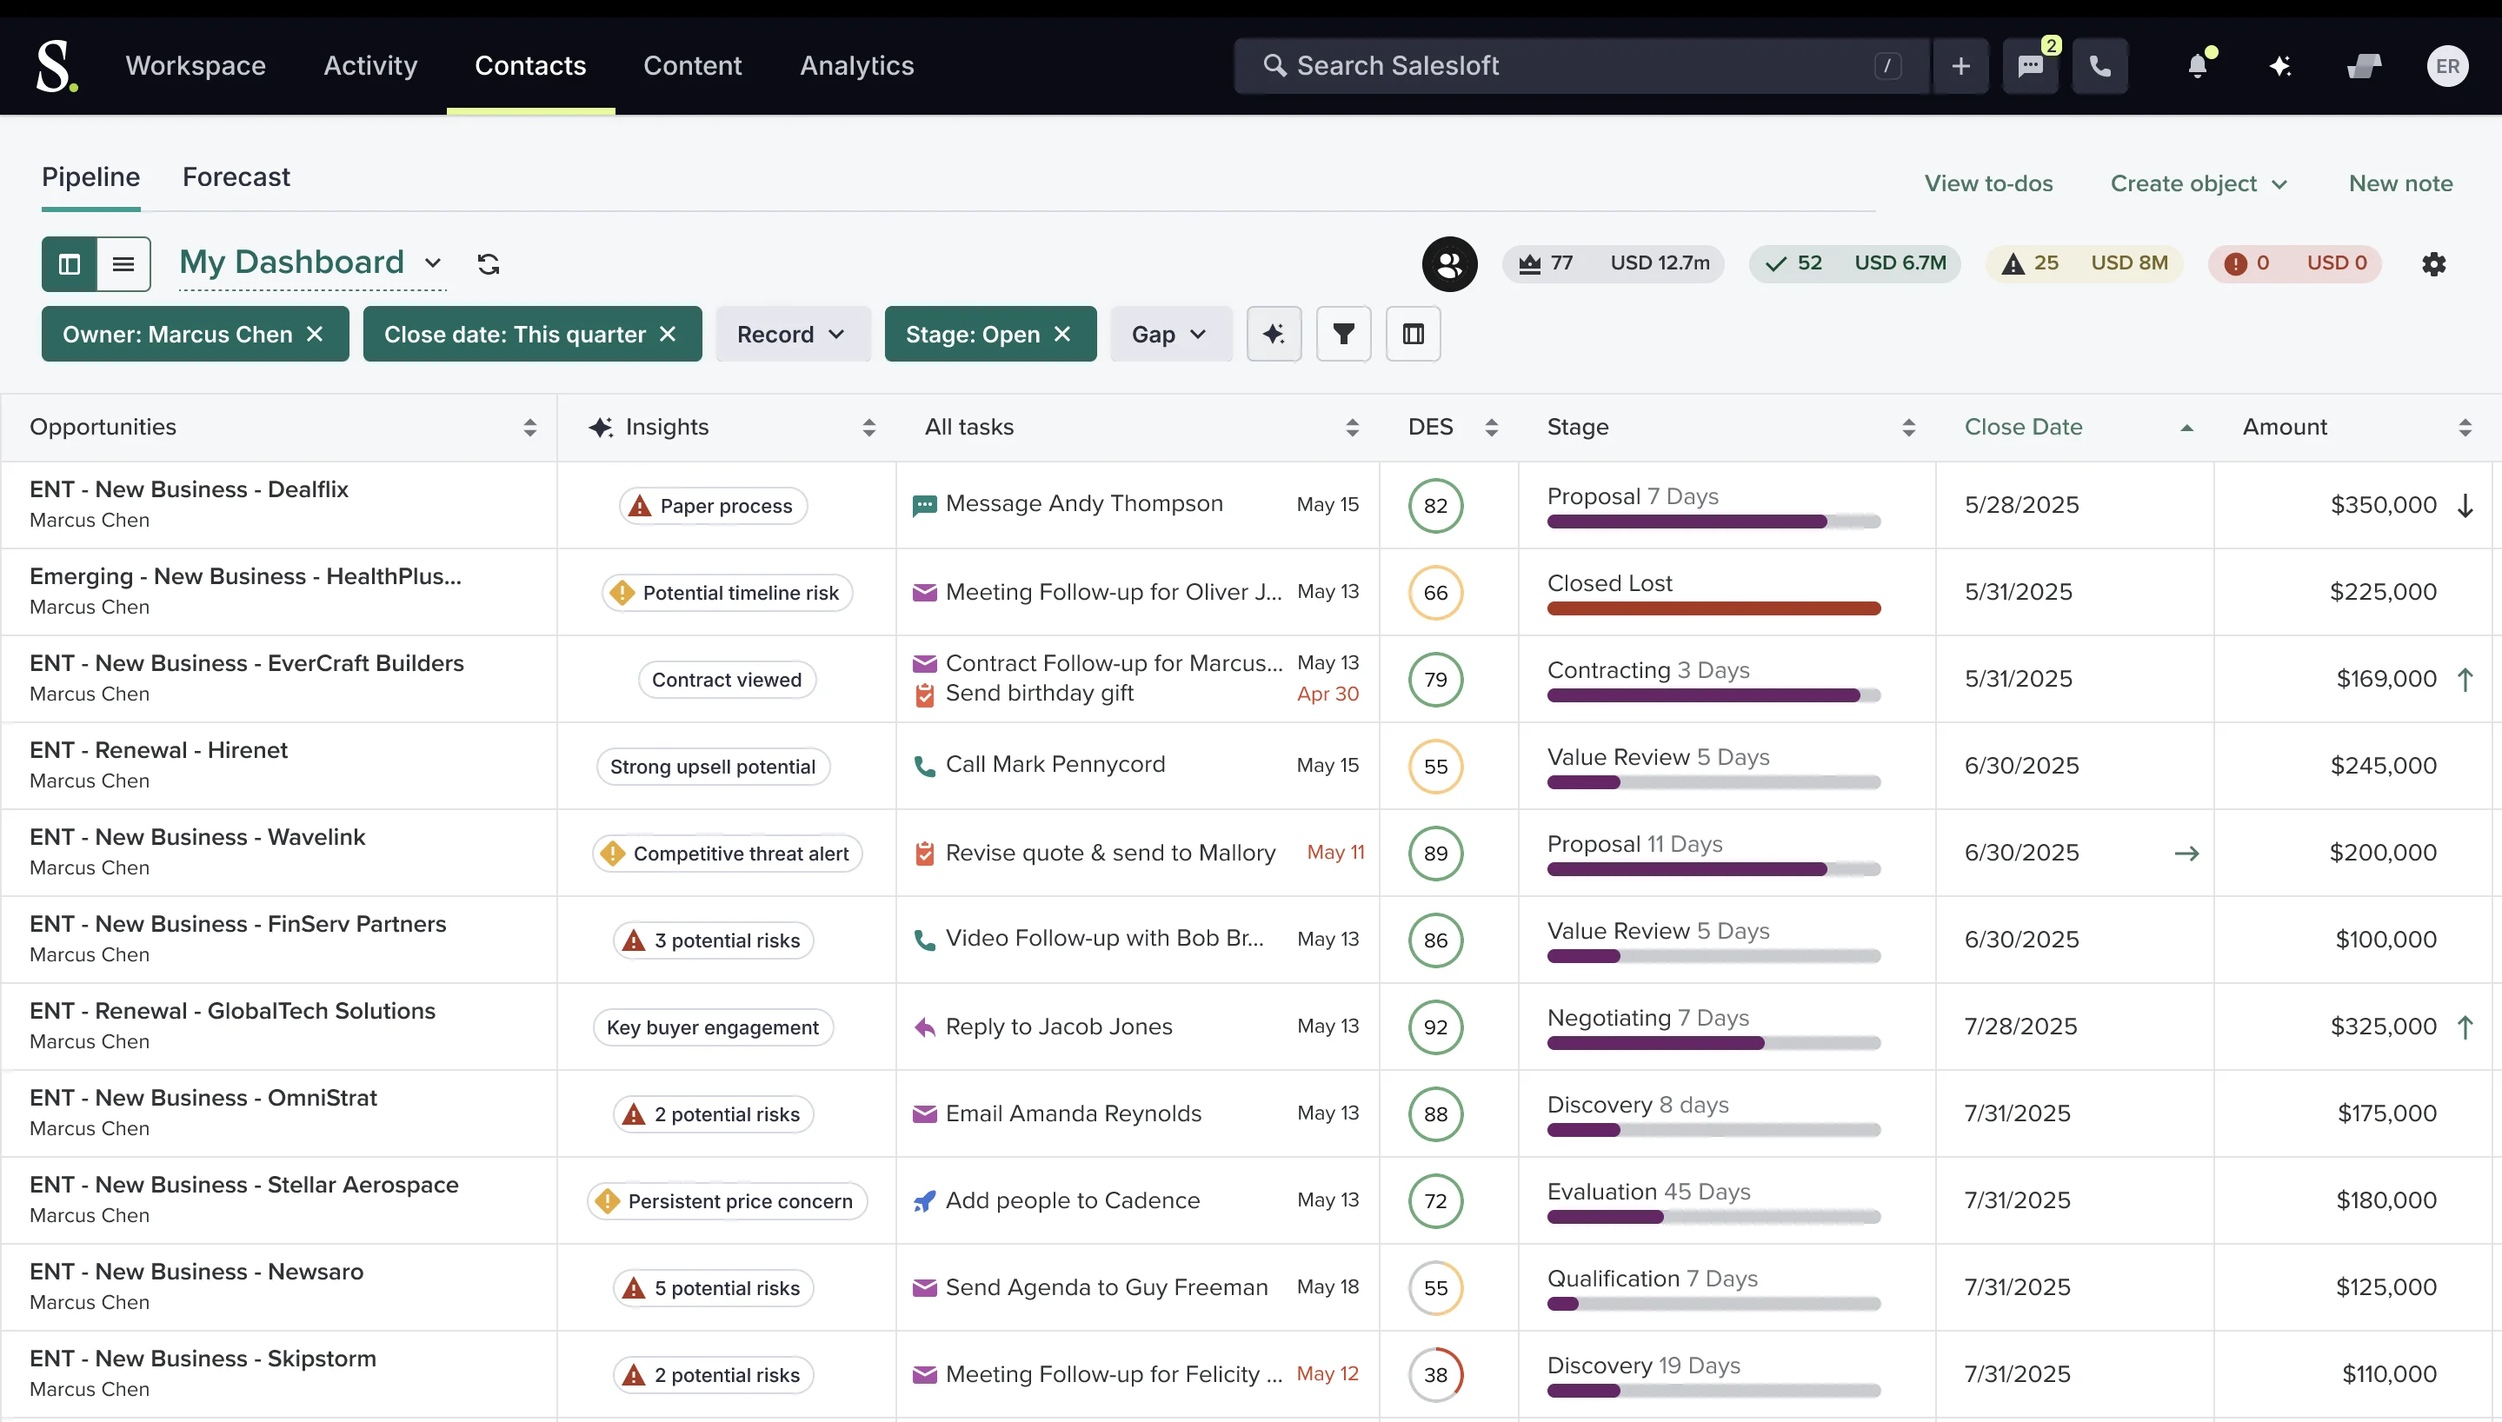Click the Competitive threat alert insight pill
This screenshot has height=1422, width=2502.
click(727, 854)
